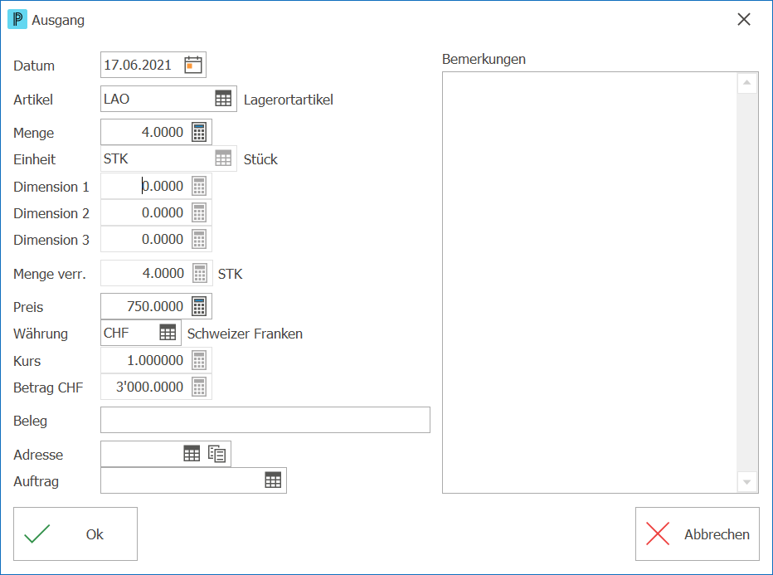
Task: Click the Schweizer Franken currency text
Action: pyautogui.click(x=245, y=334)
